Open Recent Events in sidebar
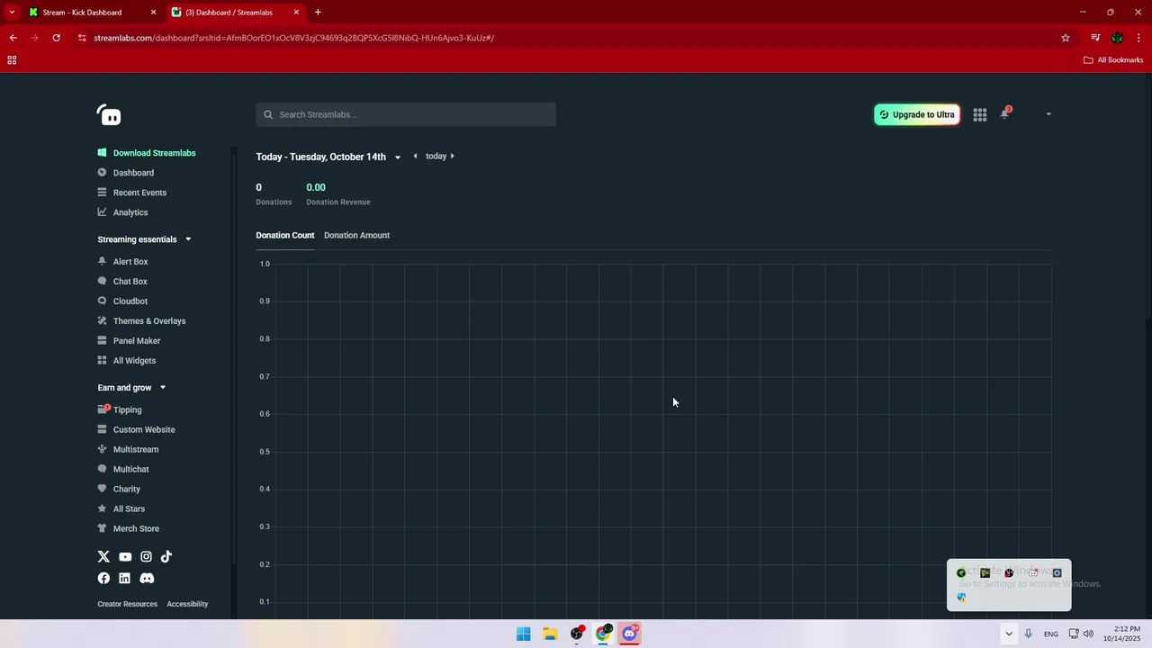The image size is (1152, 648). pyautogui.click(x=139, y=193)
